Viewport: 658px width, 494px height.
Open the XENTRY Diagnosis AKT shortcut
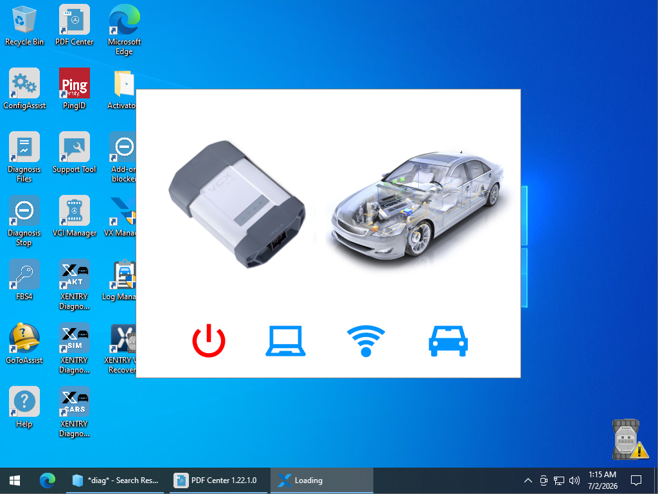coord(75,284)
